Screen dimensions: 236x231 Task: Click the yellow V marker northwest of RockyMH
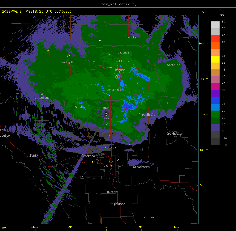[48, 50]
